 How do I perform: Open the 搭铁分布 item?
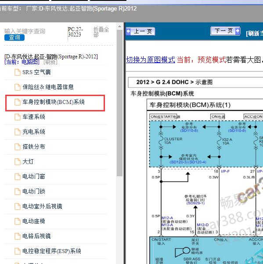[x=34, y=146]
